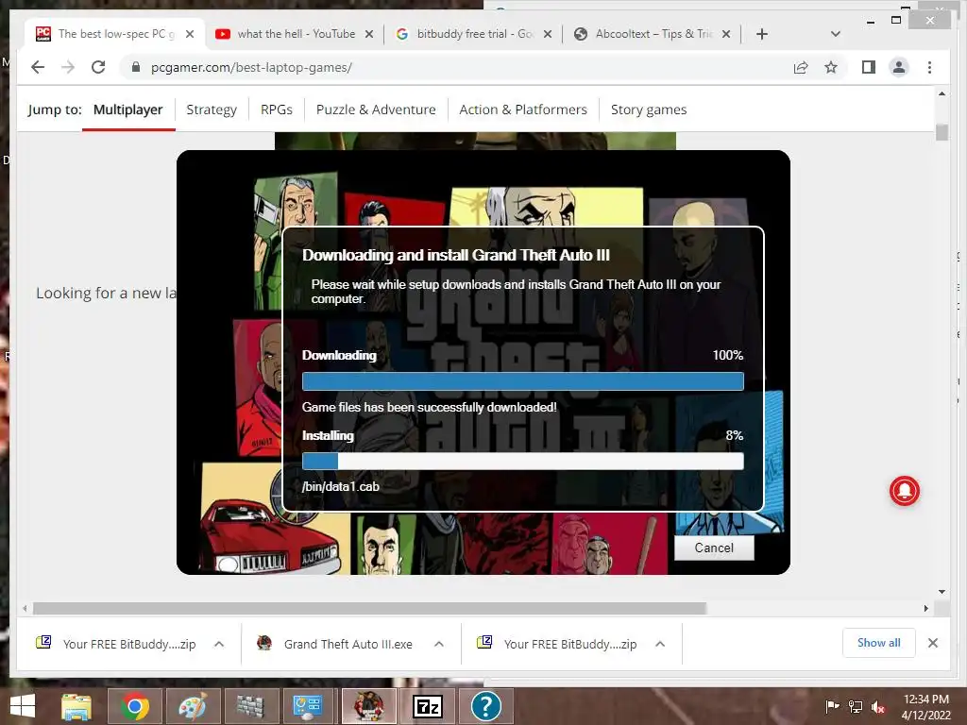
Task: Open the Help question mark taskbar icon
Action: (x=486, y=706)
